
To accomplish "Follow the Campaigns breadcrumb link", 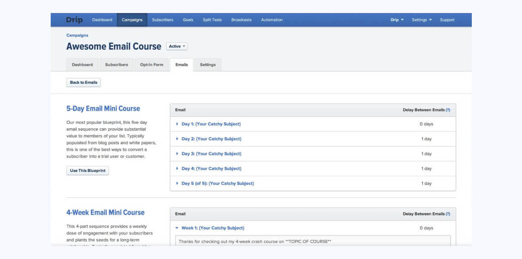I will (77, 36).
